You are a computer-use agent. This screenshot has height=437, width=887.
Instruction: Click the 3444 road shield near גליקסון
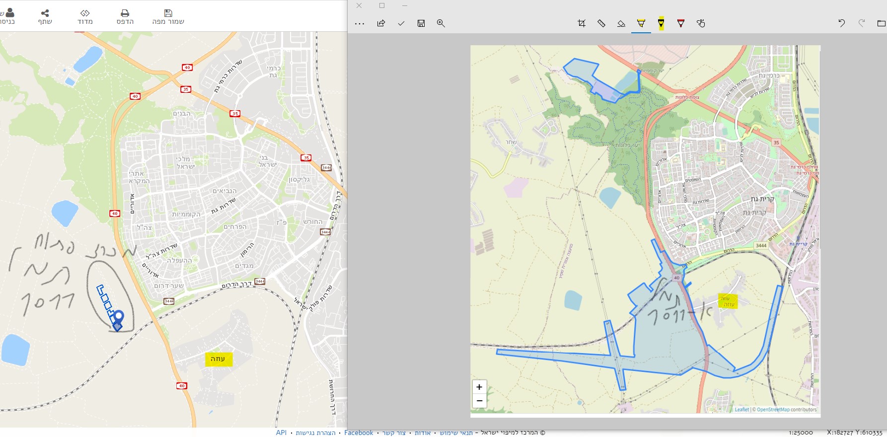(x=326, y=167)
